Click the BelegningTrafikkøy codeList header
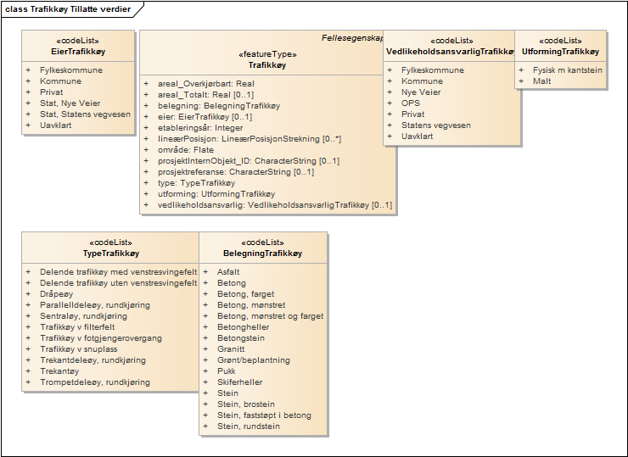The height and width of the screenshot is (457, 628). 263,253
